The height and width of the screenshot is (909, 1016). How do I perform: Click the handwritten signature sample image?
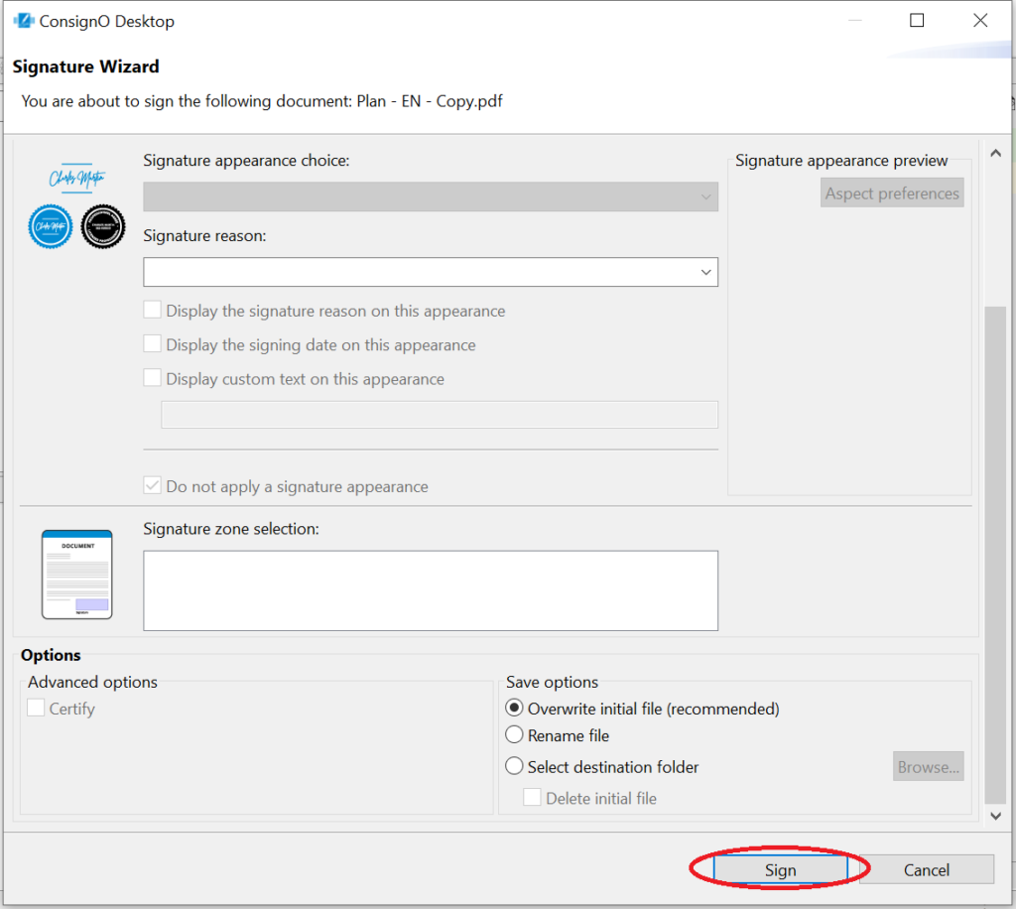click(75, 179)
